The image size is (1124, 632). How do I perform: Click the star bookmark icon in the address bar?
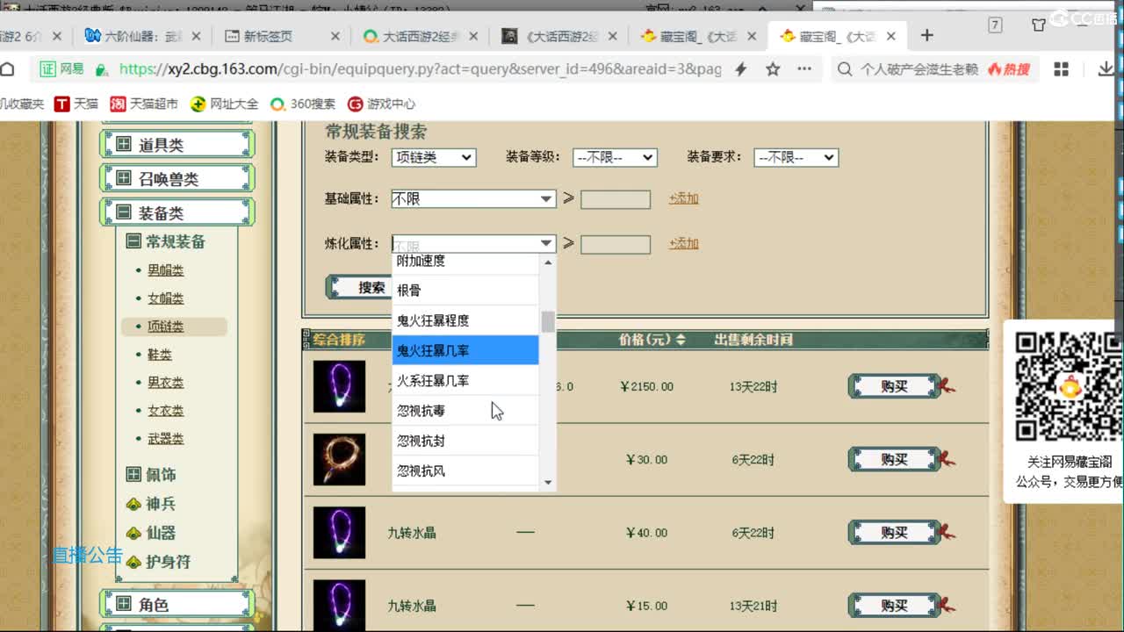(773, 69)
